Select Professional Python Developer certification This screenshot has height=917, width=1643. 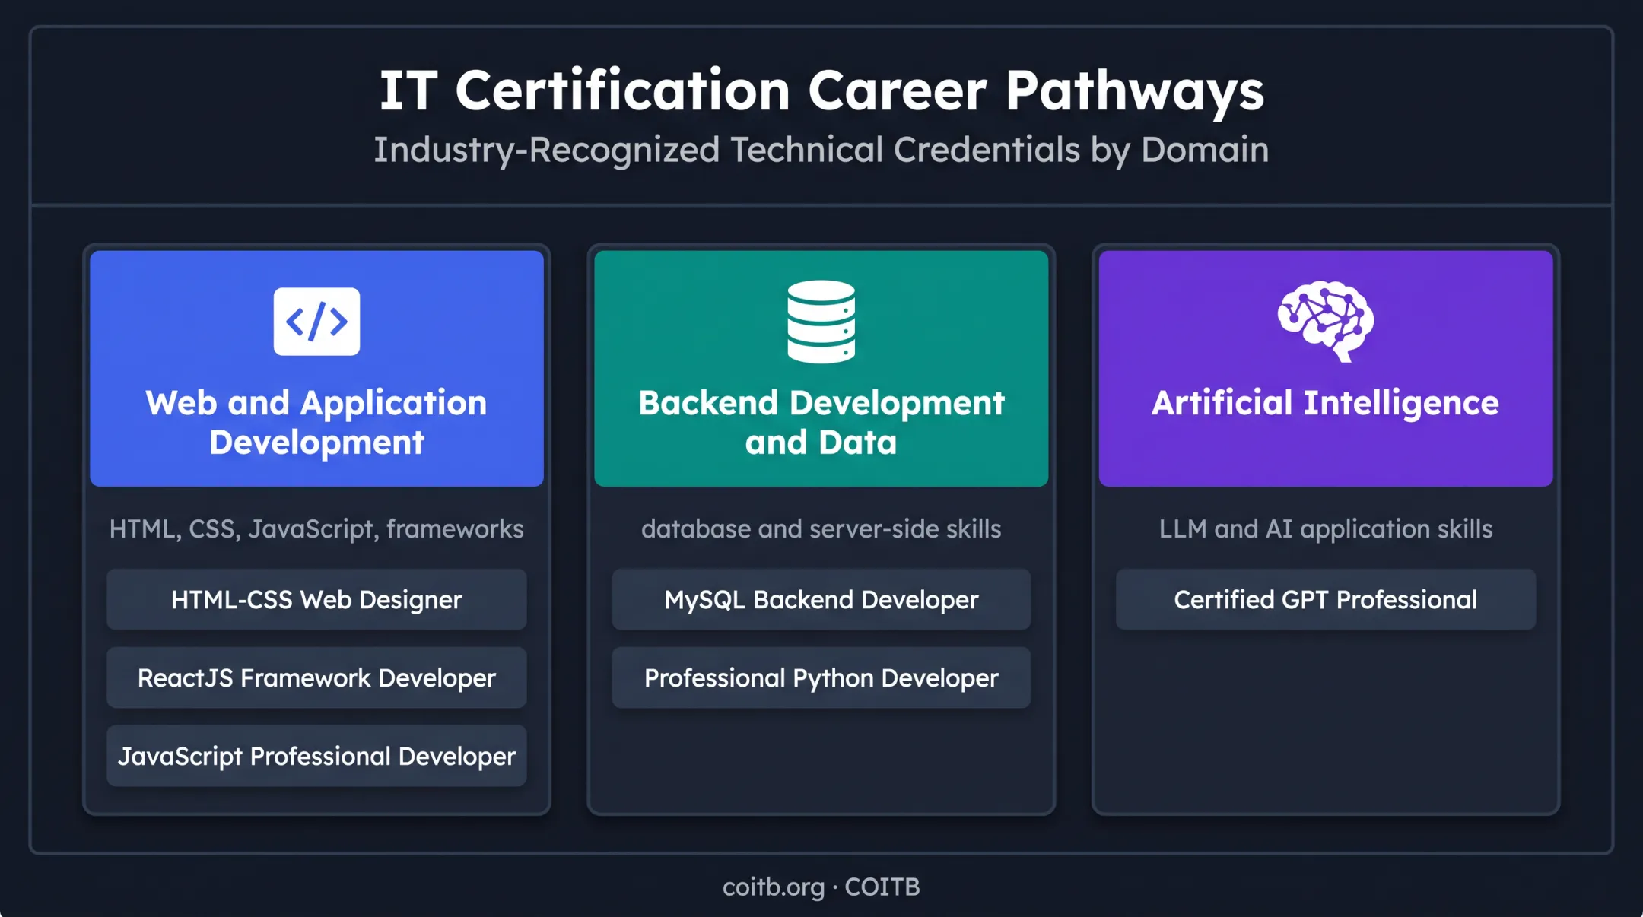(821, 677)
